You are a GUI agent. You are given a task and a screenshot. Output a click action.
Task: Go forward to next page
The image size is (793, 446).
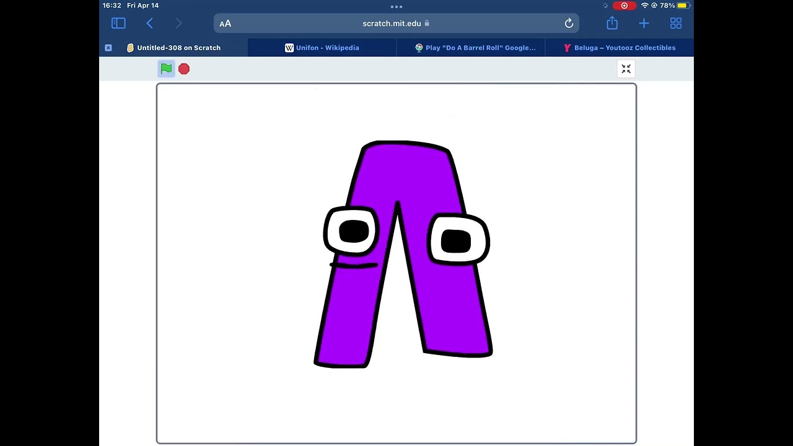[x=178, y=24]
